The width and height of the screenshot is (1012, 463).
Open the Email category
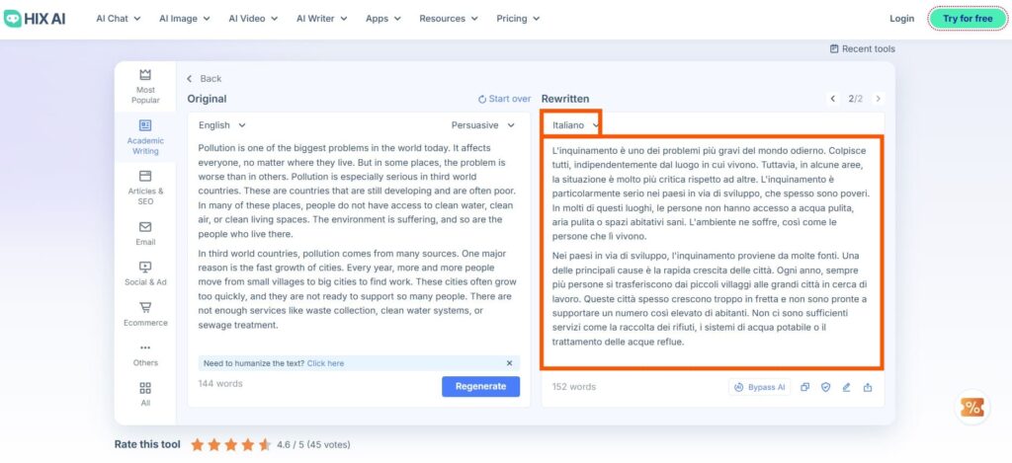tap(145, 233)
